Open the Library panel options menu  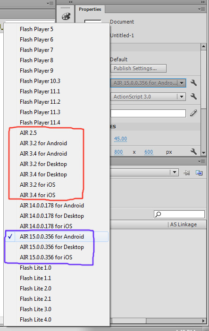[201, 161]
